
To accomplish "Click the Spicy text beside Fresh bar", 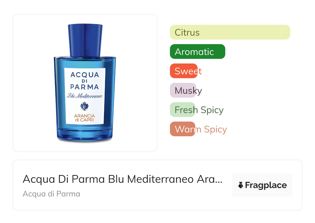I will 212,110.
